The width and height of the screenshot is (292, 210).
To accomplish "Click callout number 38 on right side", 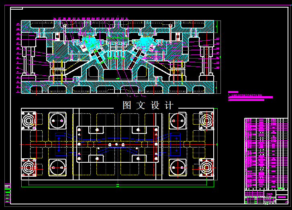I will coord(218,68).
